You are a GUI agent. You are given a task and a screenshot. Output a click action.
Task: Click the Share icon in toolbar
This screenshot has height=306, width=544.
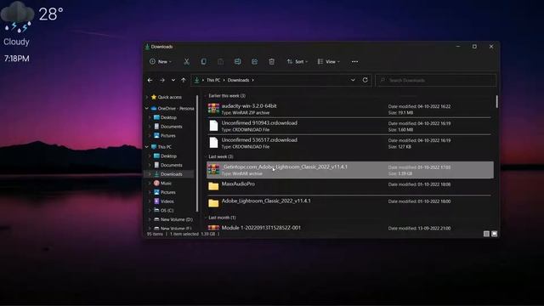point(254,61)
